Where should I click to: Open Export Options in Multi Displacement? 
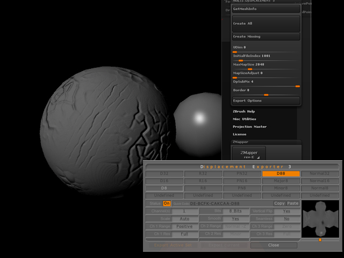click(266, 101)
